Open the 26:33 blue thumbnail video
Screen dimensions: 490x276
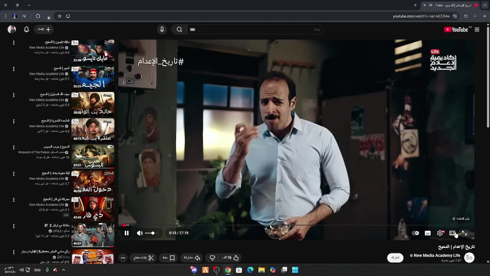93,77
